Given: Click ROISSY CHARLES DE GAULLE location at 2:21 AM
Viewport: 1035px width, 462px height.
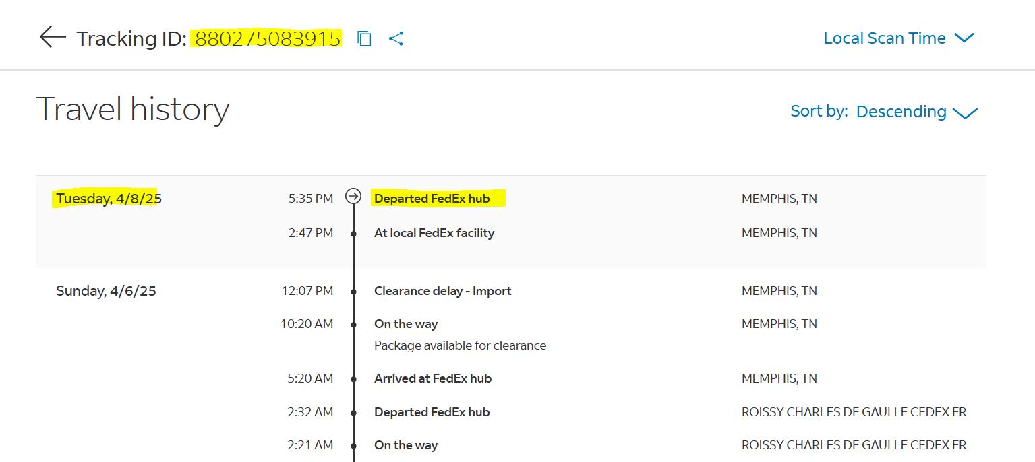Looking at the screenshot, I should 854,445.
